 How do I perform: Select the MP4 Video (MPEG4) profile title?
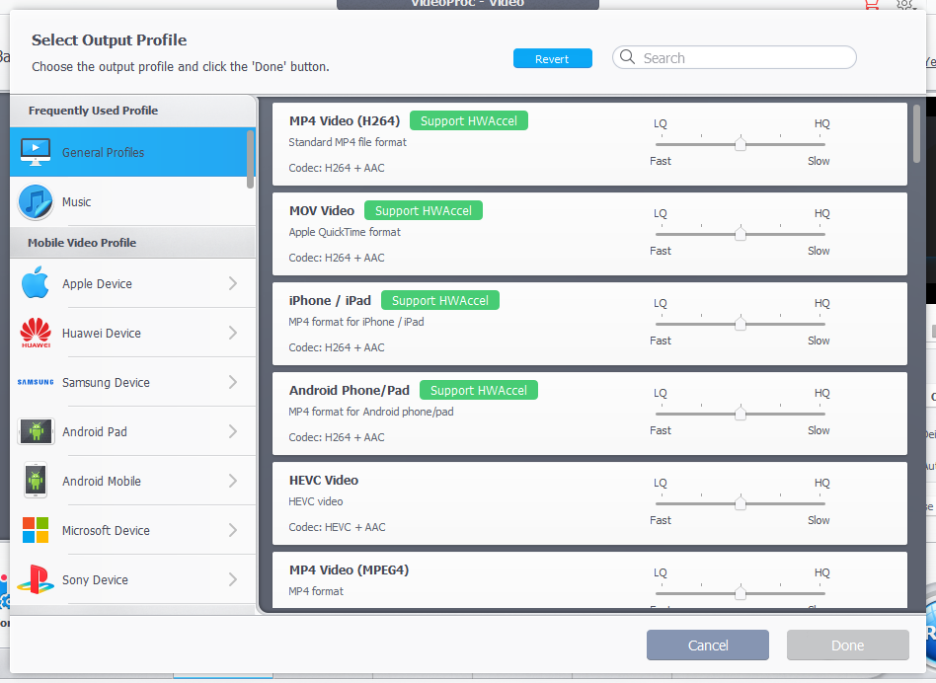[x=349, y=569]
